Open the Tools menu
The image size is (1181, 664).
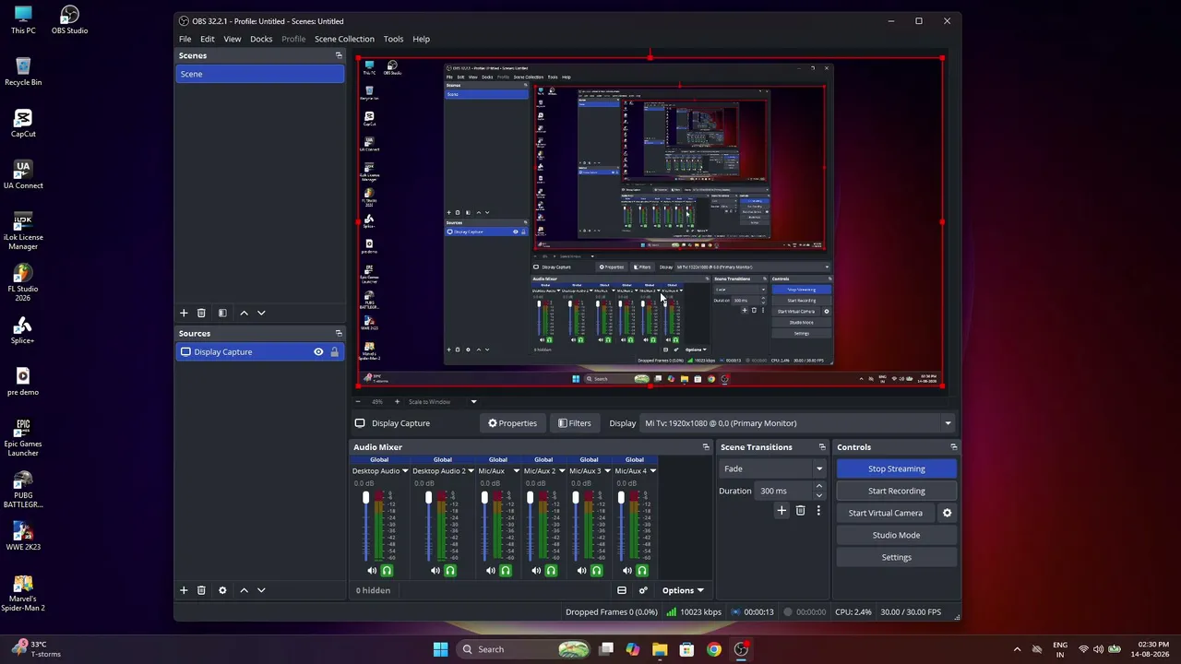tap(393, 39)
